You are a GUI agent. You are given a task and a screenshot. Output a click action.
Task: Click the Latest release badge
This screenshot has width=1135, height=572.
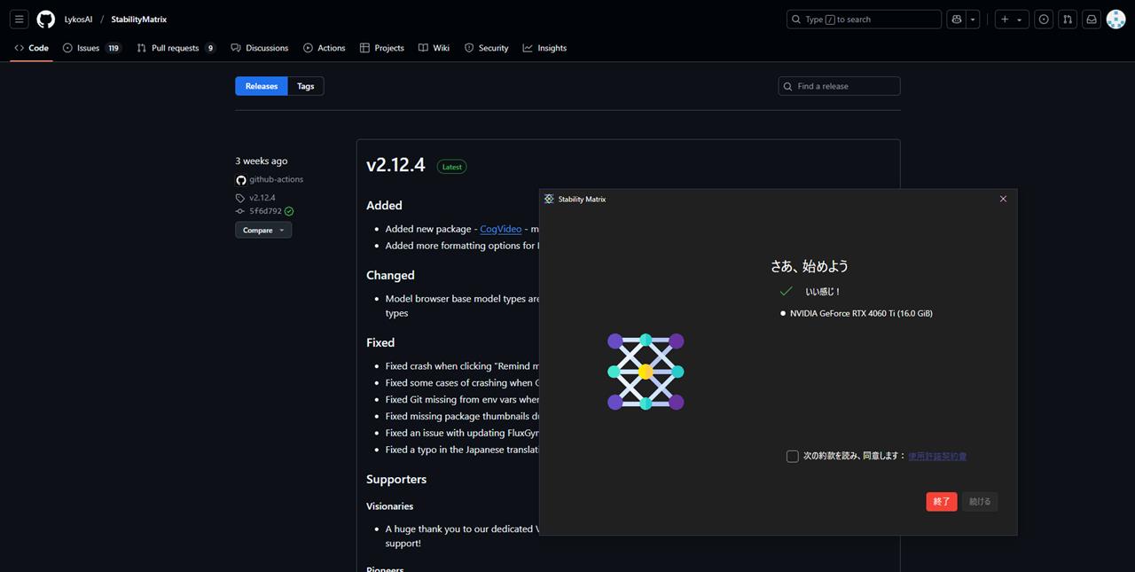[x=452, y=167]
